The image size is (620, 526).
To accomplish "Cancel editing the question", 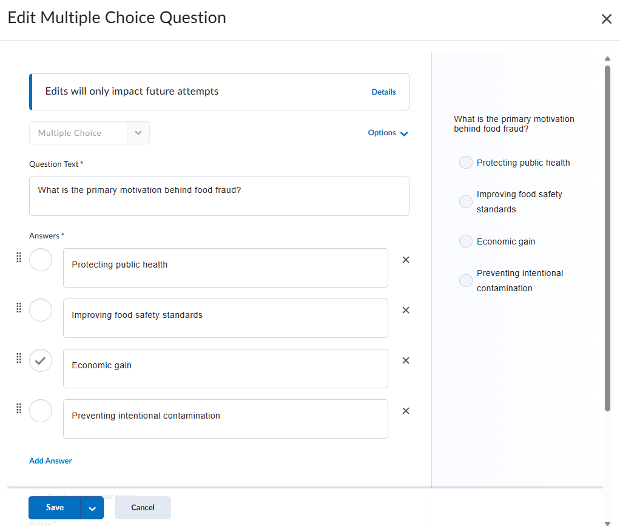I will pos(143,507).
